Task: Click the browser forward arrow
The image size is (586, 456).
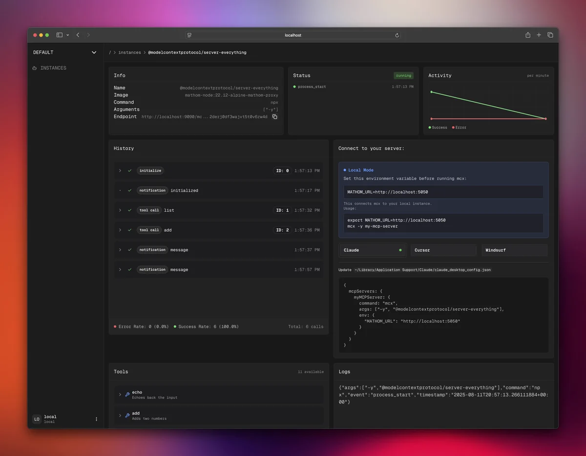Action: (x=88, y=35)
